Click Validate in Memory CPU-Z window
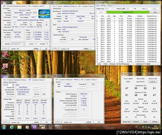 point(89,122)
